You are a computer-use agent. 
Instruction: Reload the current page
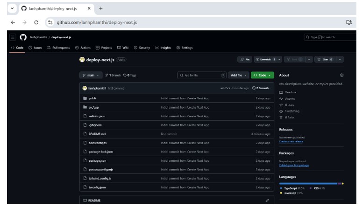[x=36, y=22]
